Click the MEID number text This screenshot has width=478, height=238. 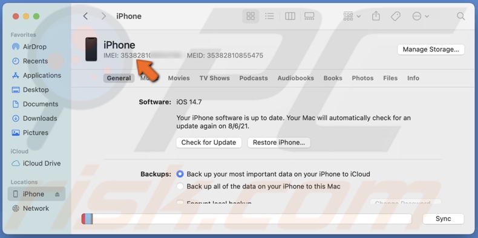click(225, 56)
